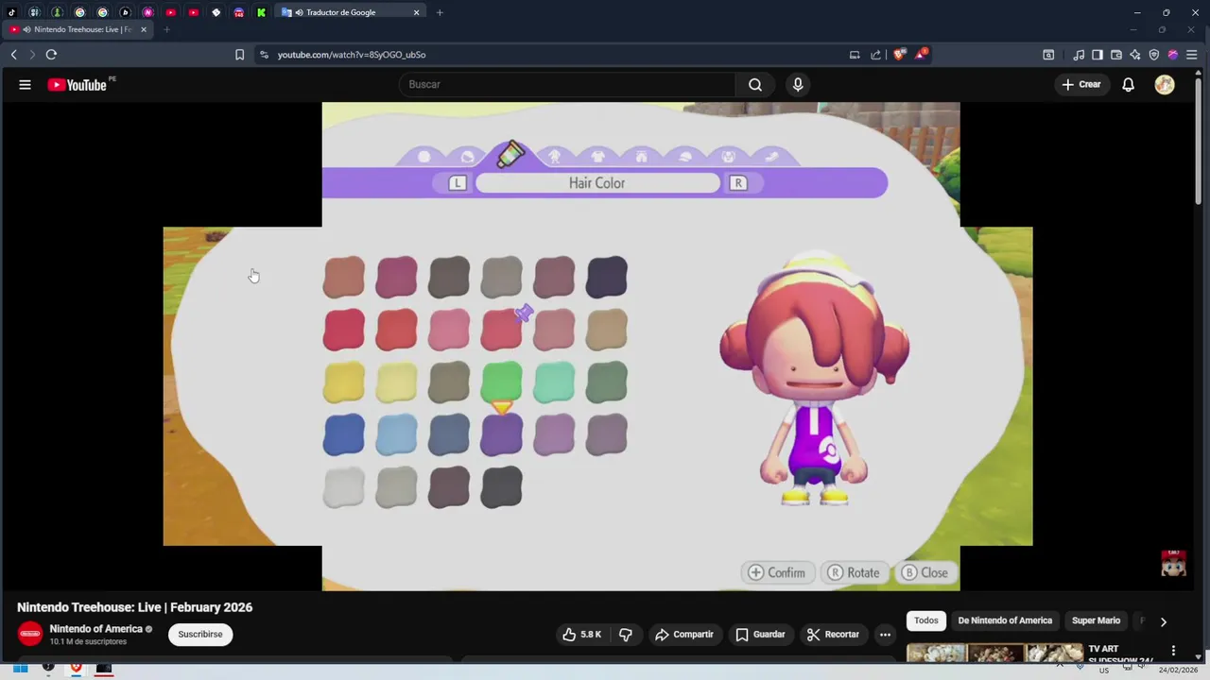Select the Todos filter chip
This screenshot has width=1210, height=680.
pos(926,620)
